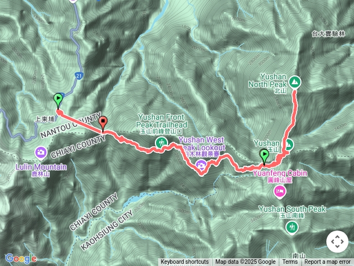Click the route 21 highway shield
This screenshot has width=354, height=266.
tap(79, 76)
